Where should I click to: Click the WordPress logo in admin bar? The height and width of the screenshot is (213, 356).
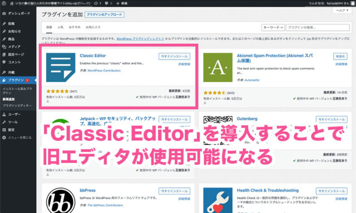(4, 3)
